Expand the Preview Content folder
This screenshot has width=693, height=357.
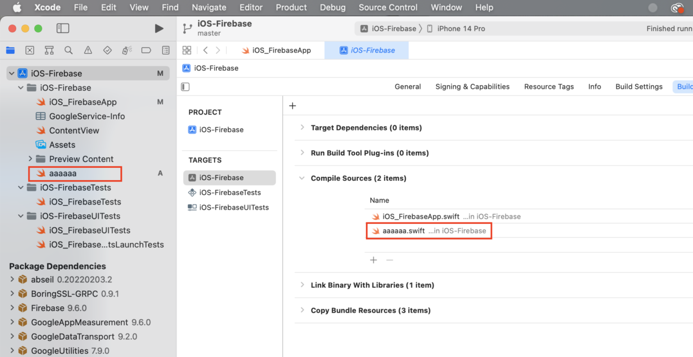click(30, 159)
